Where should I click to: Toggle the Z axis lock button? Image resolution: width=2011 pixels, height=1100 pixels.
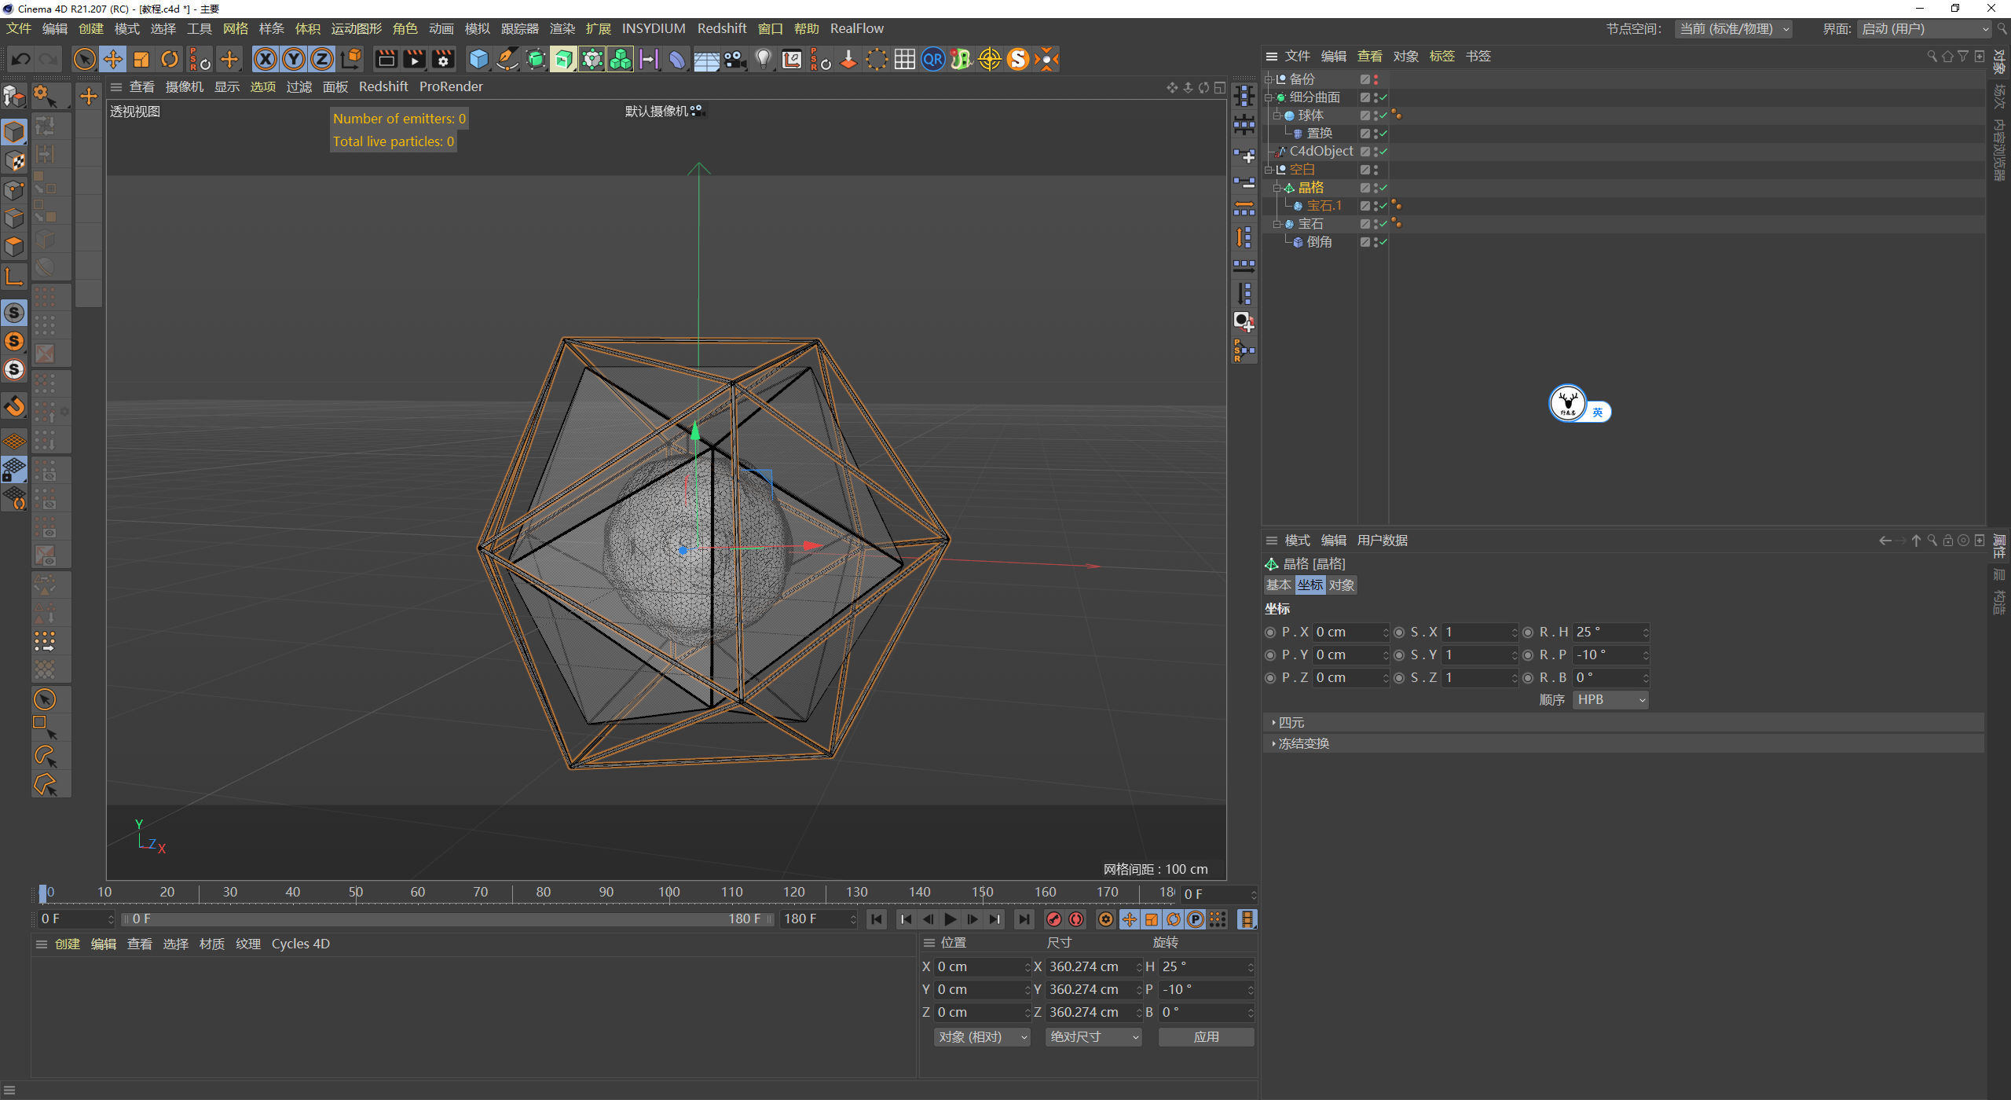(322, 59)
